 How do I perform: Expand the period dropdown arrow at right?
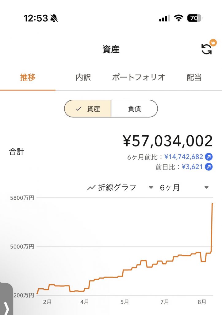coord(206,187)
